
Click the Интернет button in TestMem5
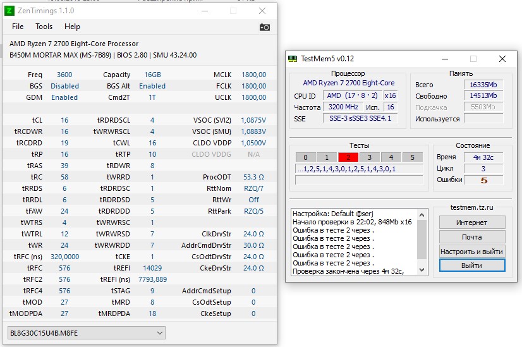(471, 222)
